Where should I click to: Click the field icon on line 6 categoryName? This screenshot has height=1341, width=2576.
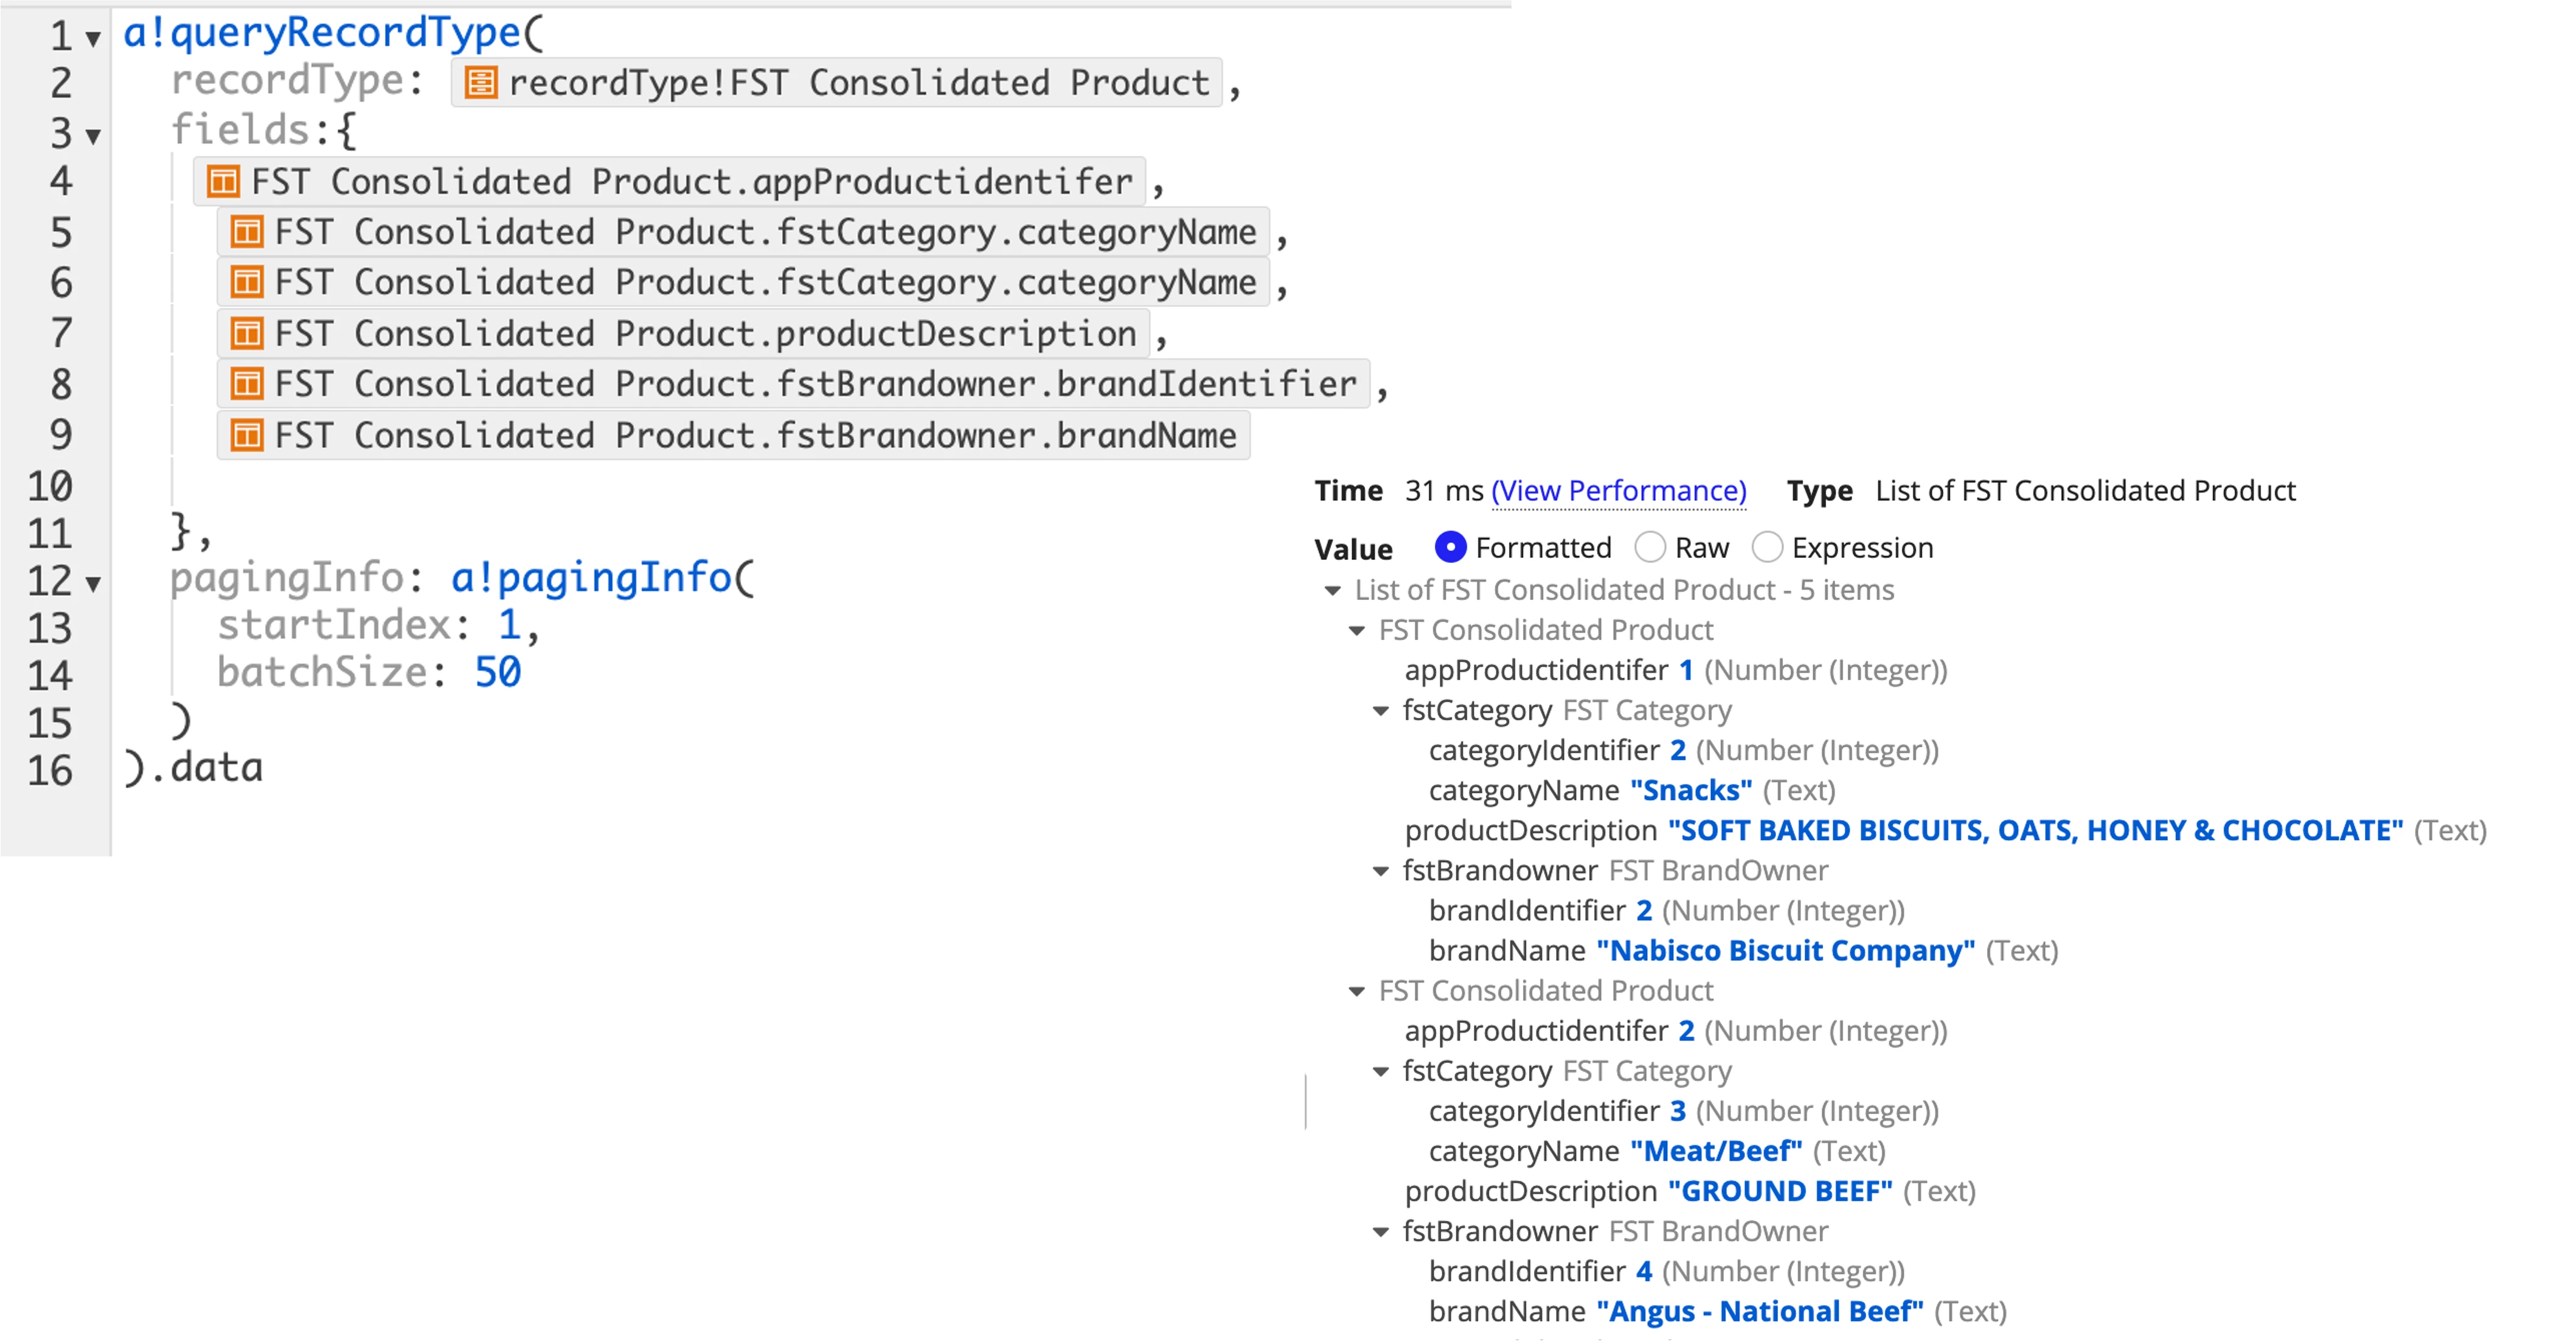click(247, 283)
